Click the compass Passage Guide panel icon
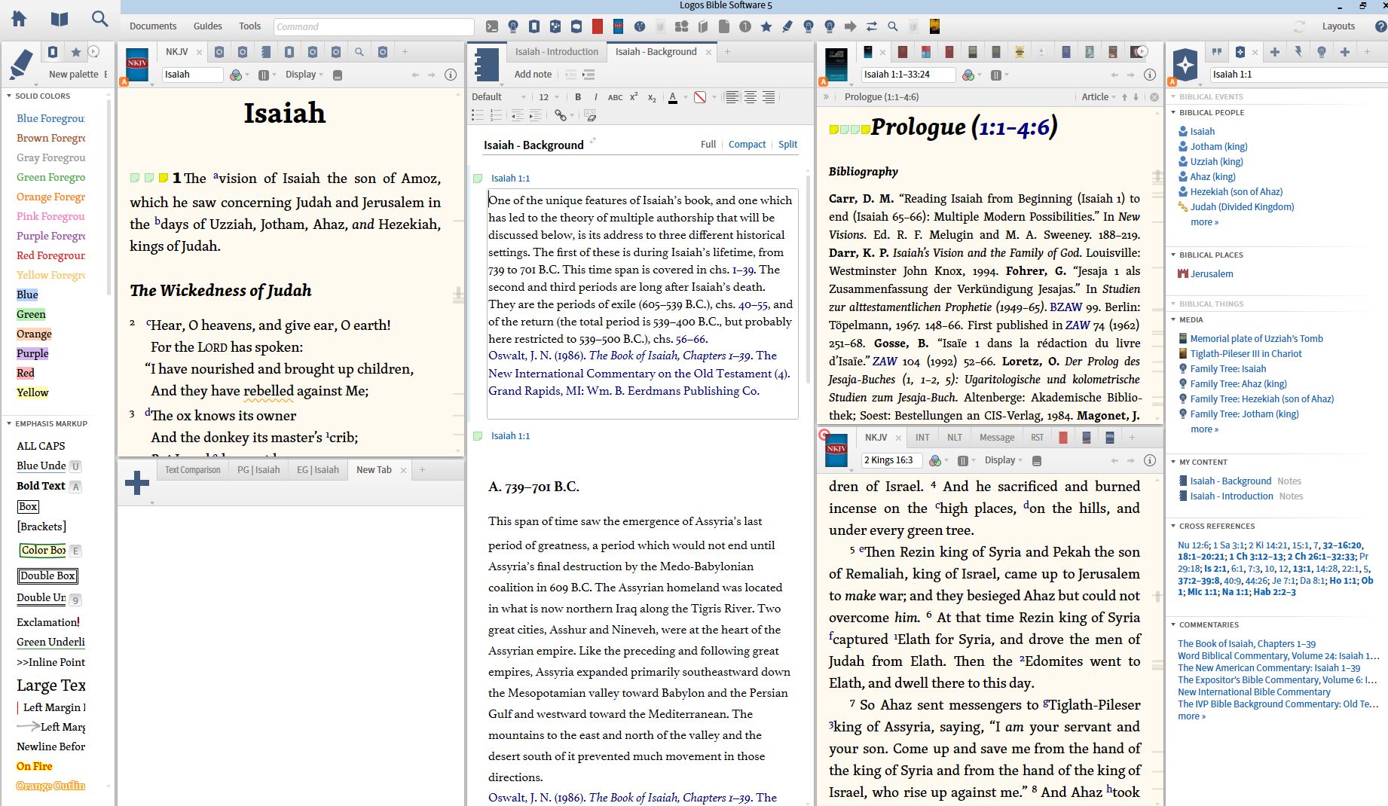 1185,64
